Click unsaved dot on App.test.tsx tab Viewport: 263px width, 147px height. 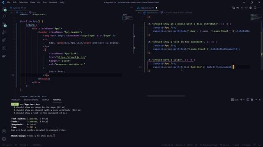[156, 8]
